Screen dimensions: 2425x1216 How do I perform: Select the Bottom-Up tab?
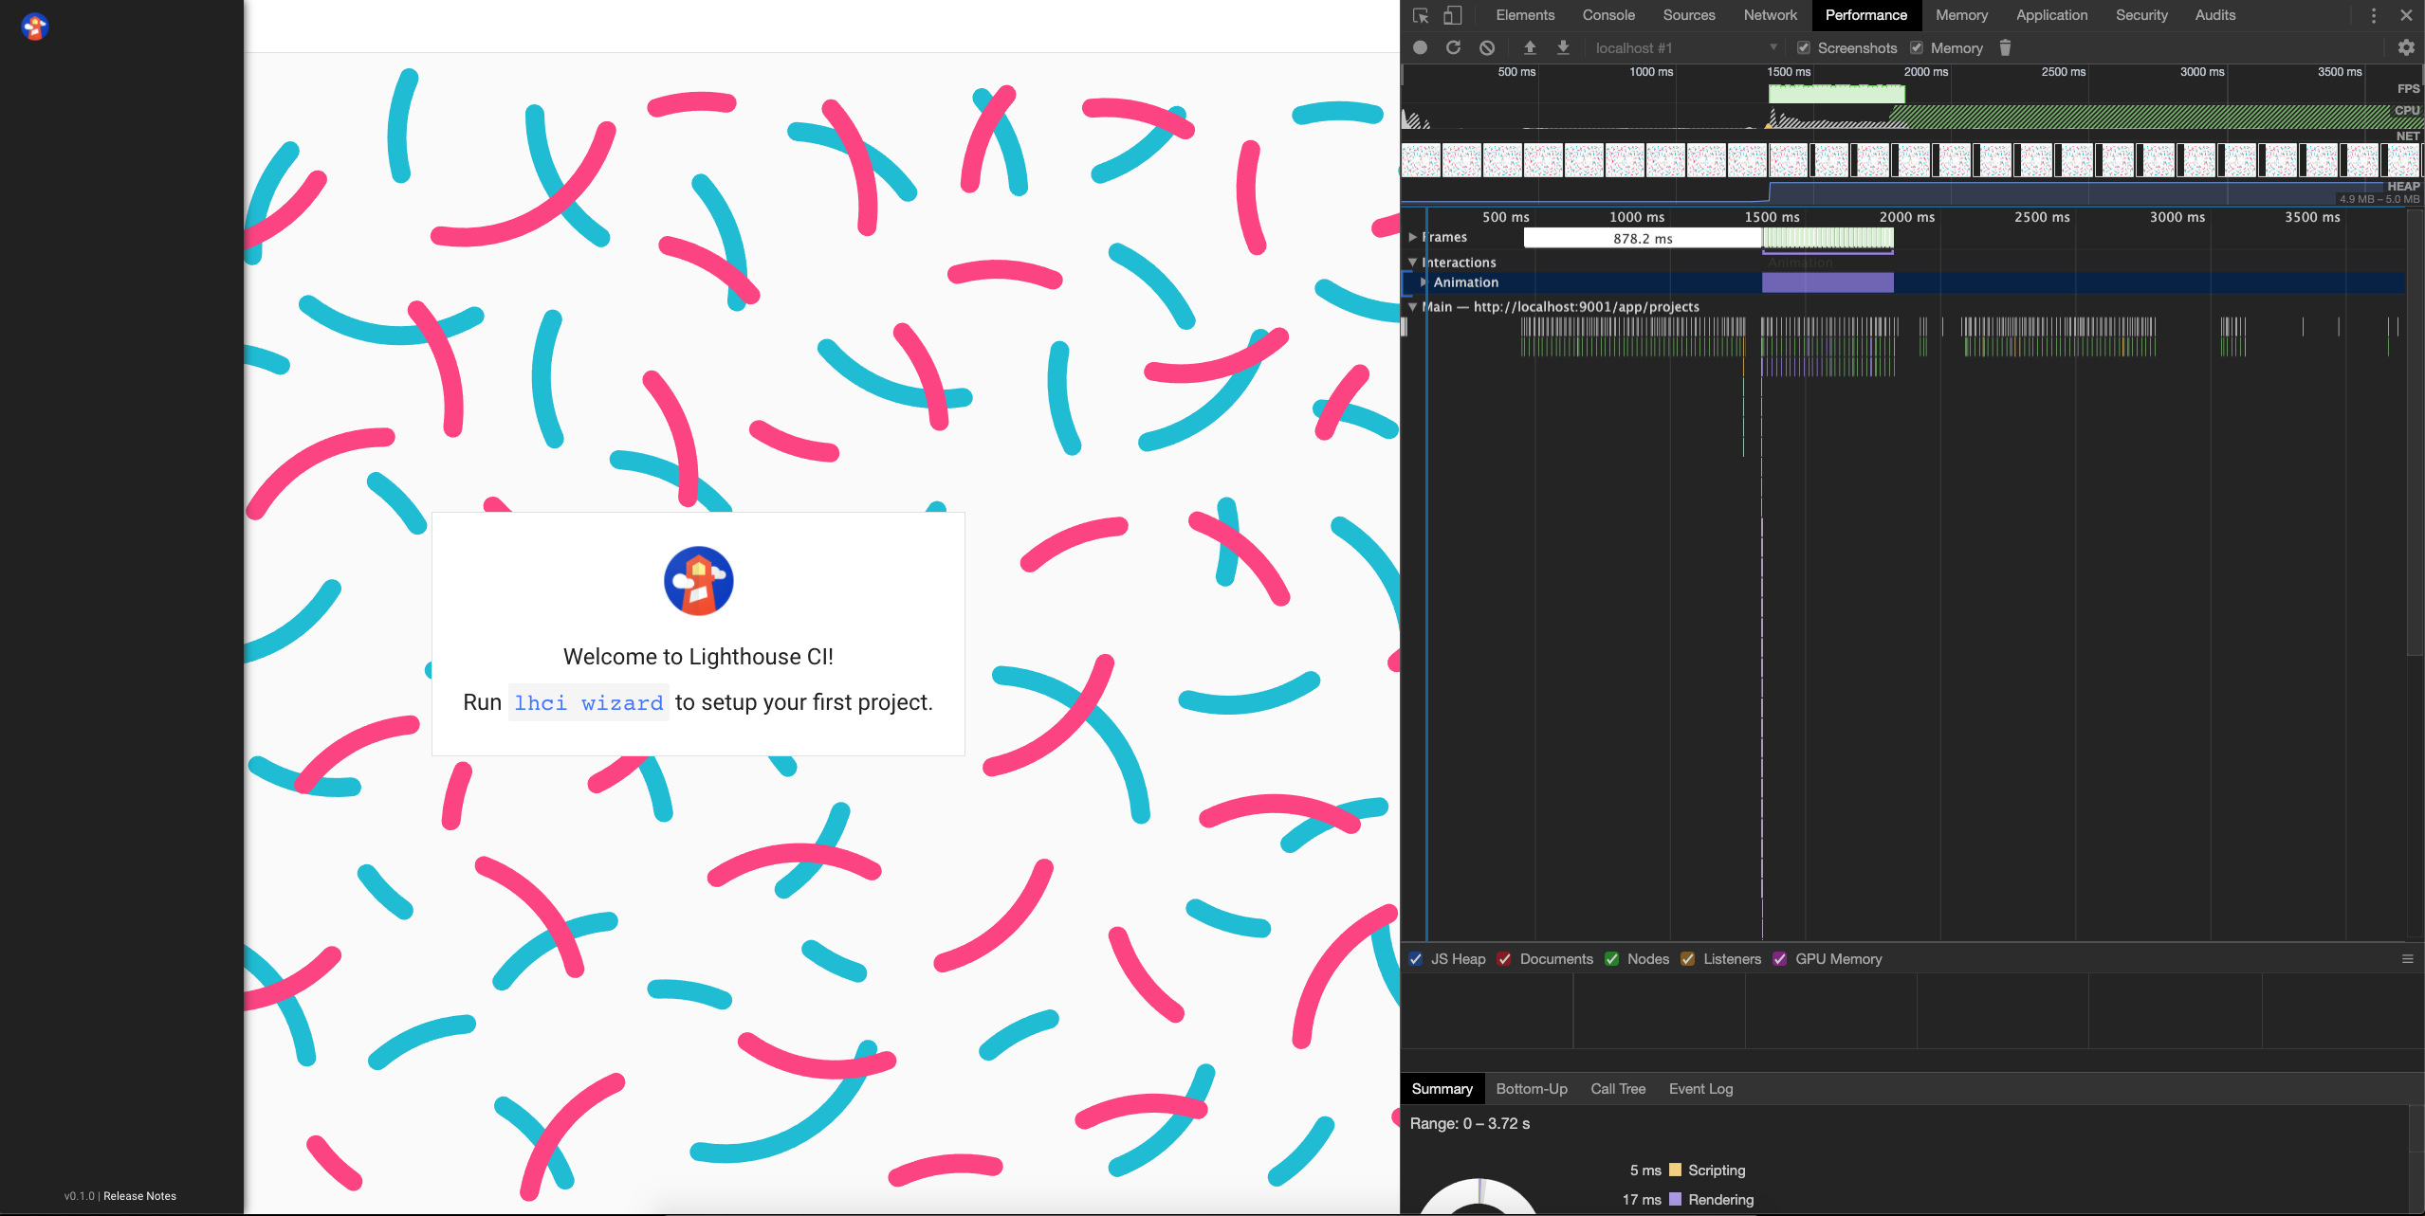(1531, 1089)
